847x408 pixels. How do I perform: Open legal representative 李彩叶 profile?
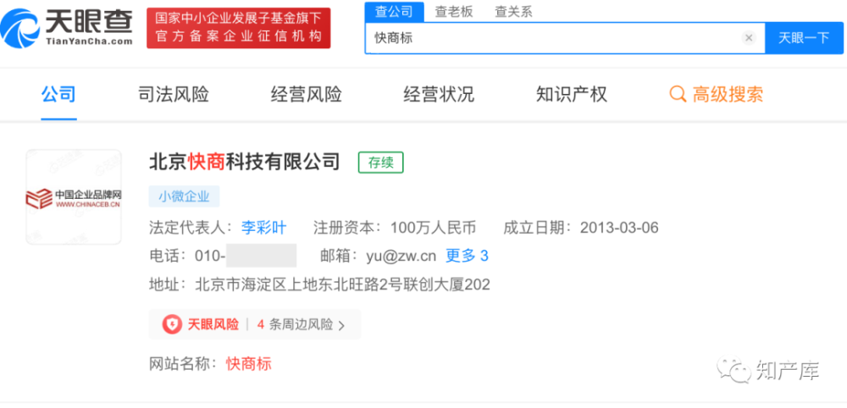click(x=264, y=228)
